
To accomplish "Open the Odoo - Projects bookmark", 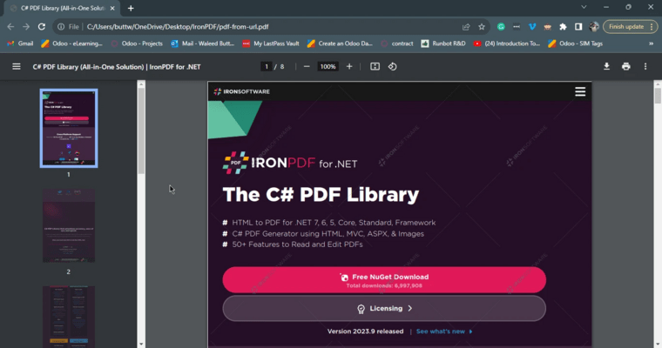I will [x=137, y=43].
